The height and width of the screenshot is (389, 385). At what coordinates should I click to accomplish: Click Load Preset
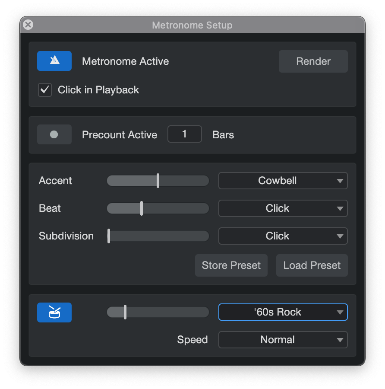click(312, 265)
